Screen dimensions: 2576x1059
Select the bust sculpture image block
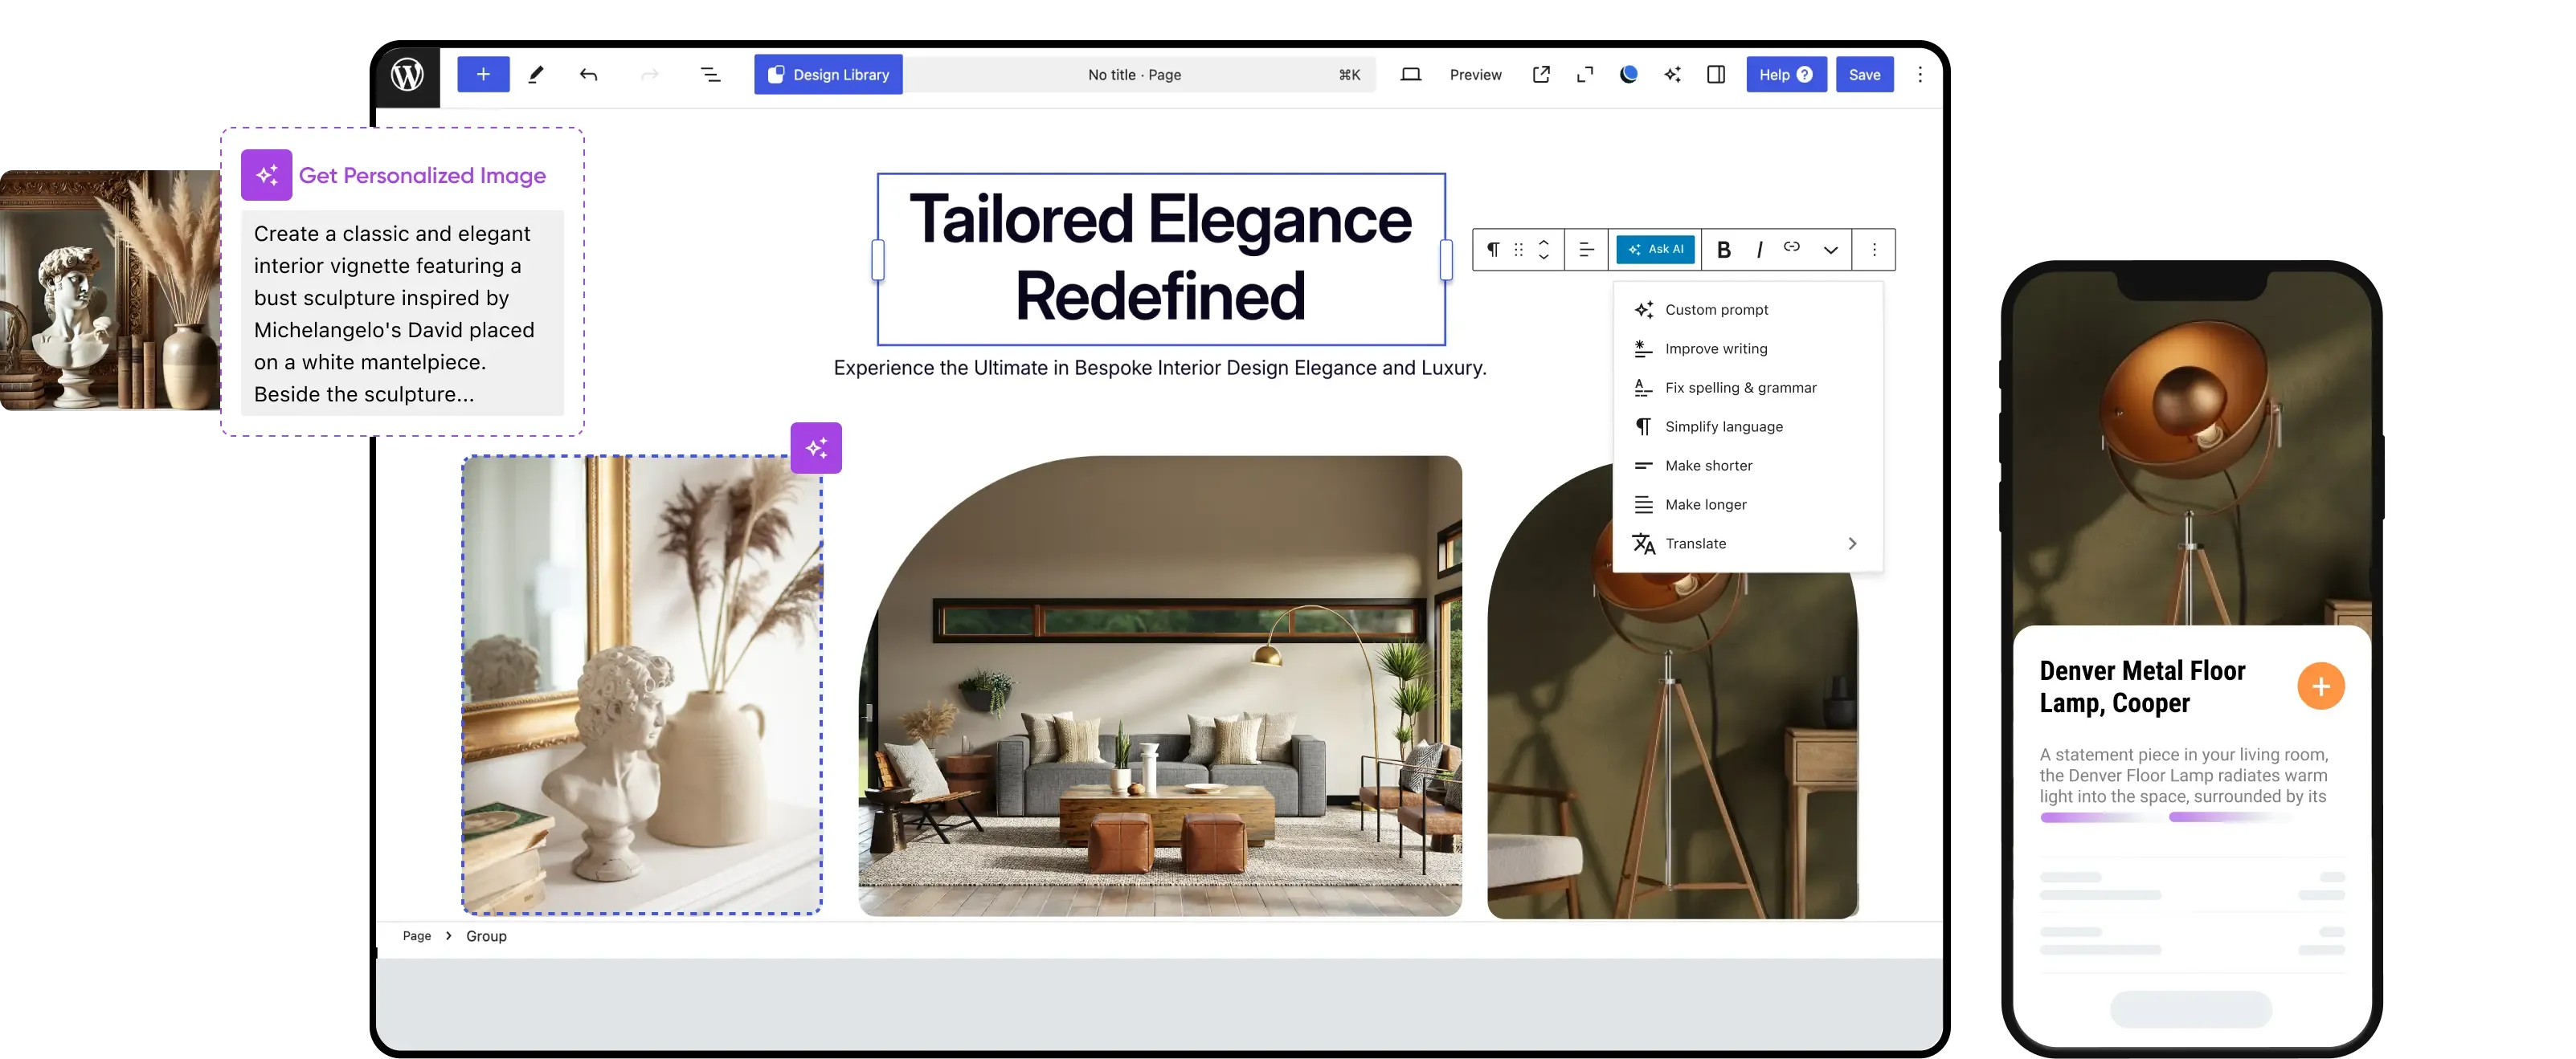click(x=642, y=686)
